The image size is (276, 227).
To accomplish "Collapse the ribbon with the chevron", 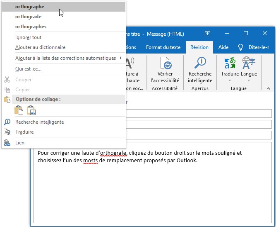I will 268,88.
